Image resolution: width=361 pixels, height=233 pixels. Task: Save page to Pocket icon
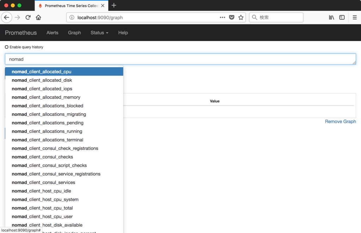tap(232, 18)
